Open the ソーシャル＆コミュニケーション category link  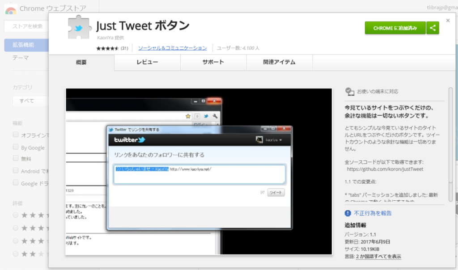click(172, 48)
